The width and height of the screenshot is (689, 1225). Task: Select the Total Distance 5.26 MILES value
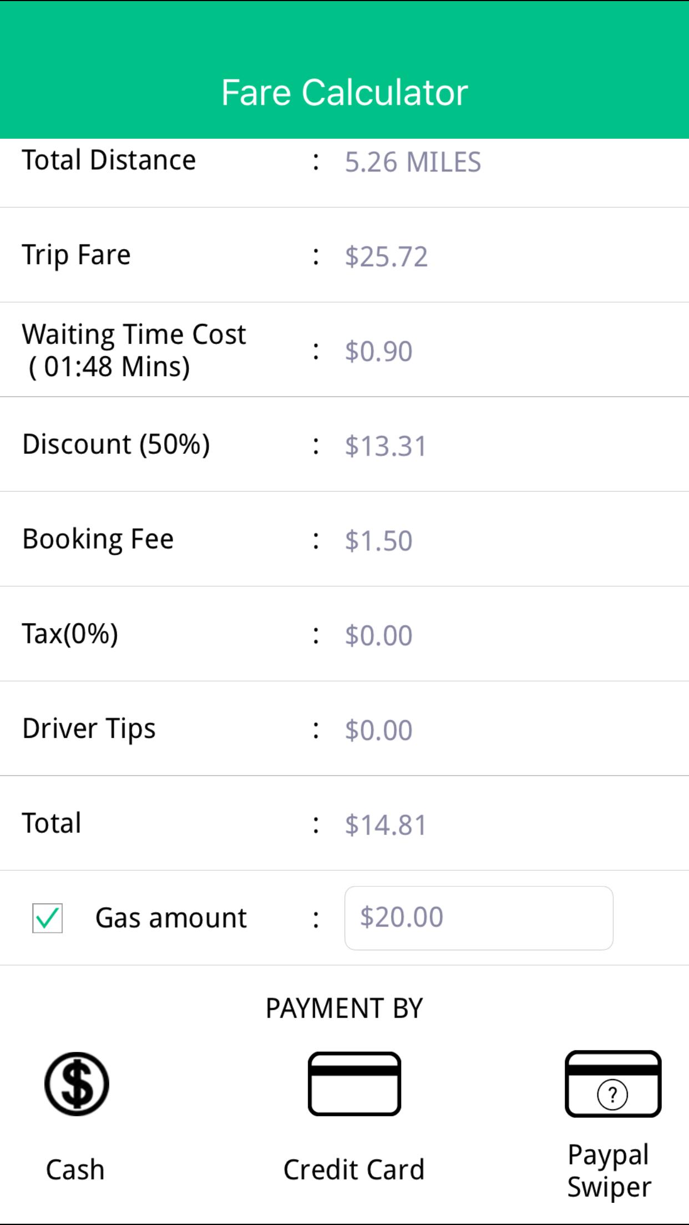tap(413, 162)
